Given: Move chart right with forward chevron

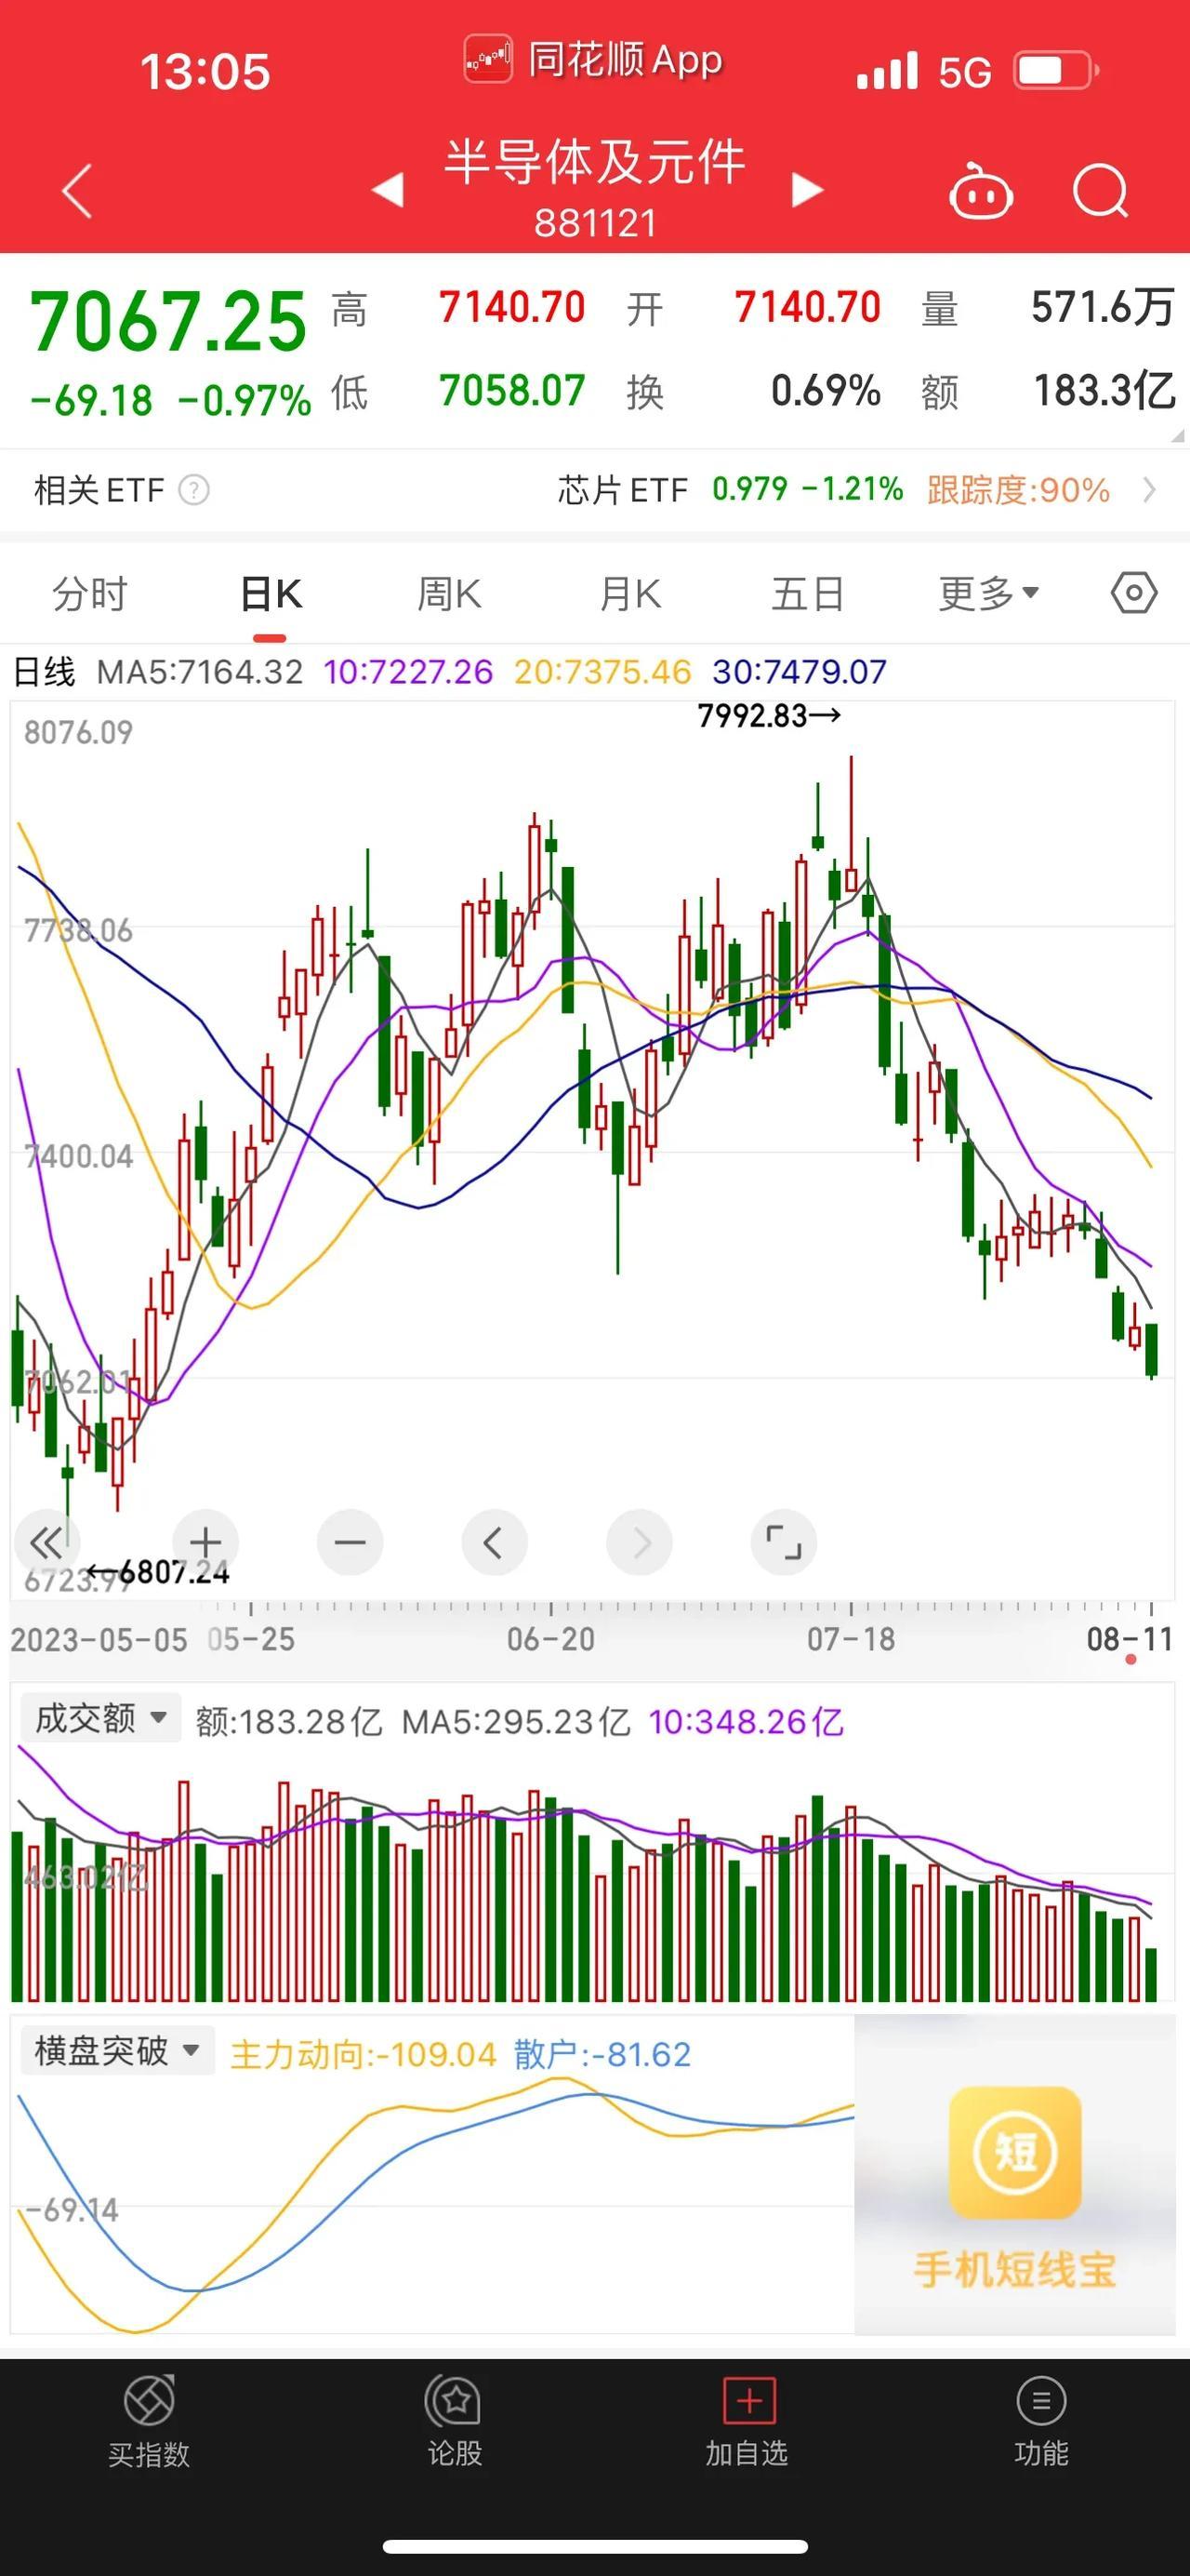Looking at the screenshot, I should point(640,1542).
